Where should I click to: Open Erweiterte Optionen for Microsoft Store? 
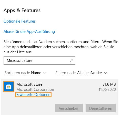[33, 95]
